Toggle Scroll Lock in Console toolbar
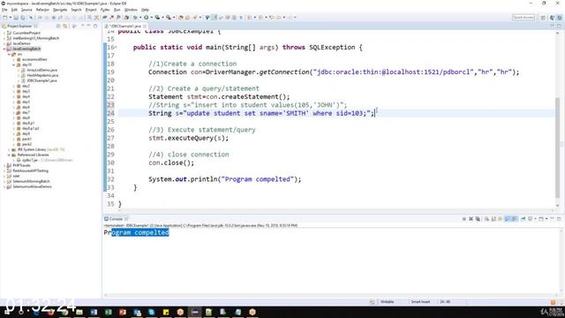The width and height of the screenshot is (565, 318). pos(493,219)
